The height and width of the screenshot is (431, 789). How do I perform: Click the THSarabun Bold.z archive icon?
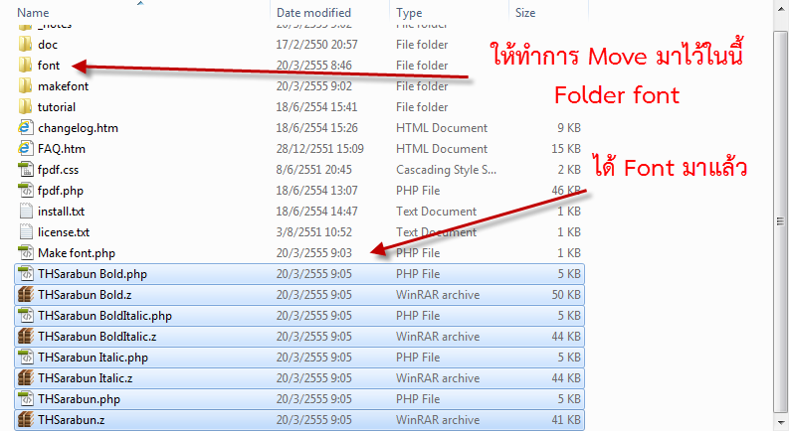(x=26, y=294)
